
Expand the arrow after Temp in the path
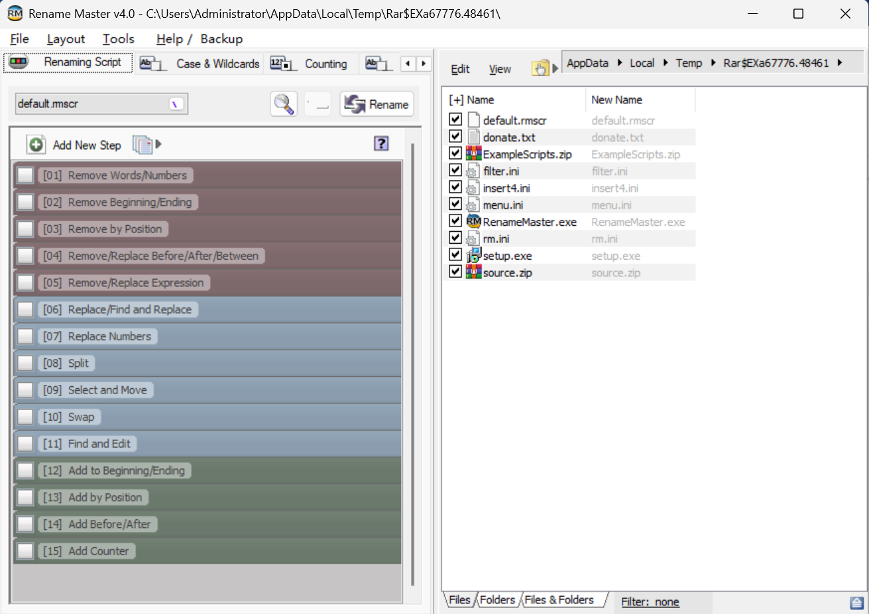pos(713,63)
